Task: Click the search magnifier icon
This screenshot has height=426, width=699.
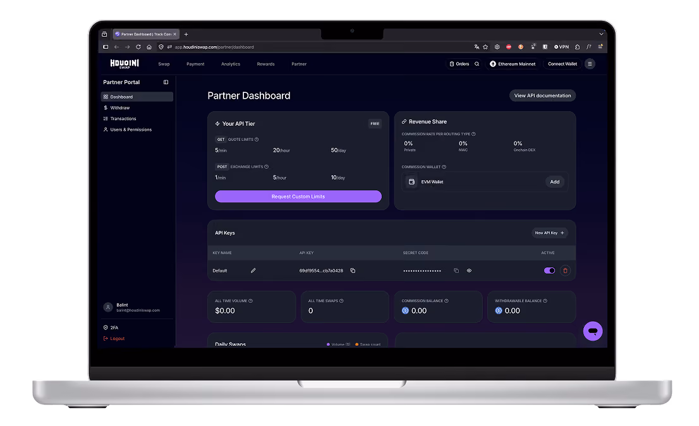Action: (477, 64)
